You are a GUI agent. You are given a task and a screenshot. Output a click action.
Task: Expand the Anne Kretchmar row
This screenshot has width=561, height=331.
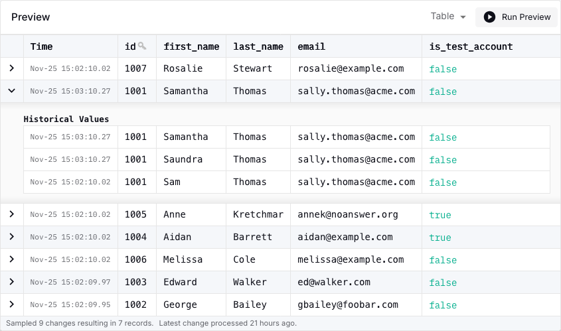coord(12,214)
